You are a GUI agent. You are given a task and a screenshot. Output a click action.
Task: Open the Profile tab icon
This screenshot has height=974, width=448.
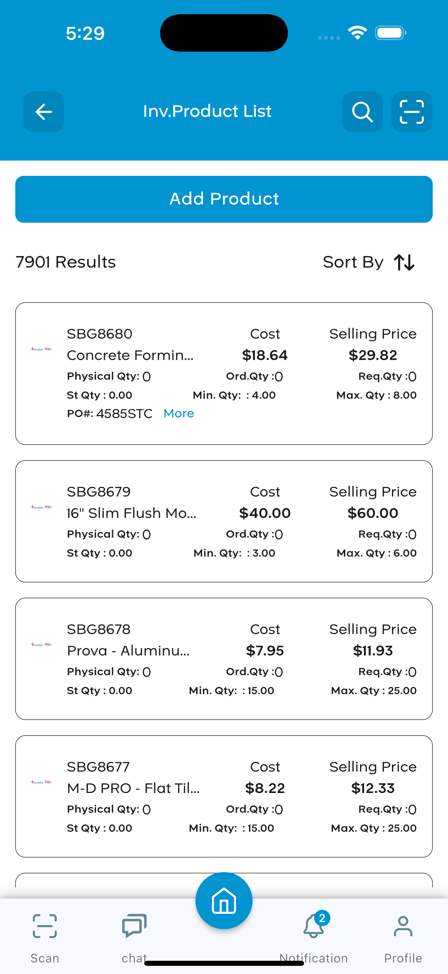point(403,926)
